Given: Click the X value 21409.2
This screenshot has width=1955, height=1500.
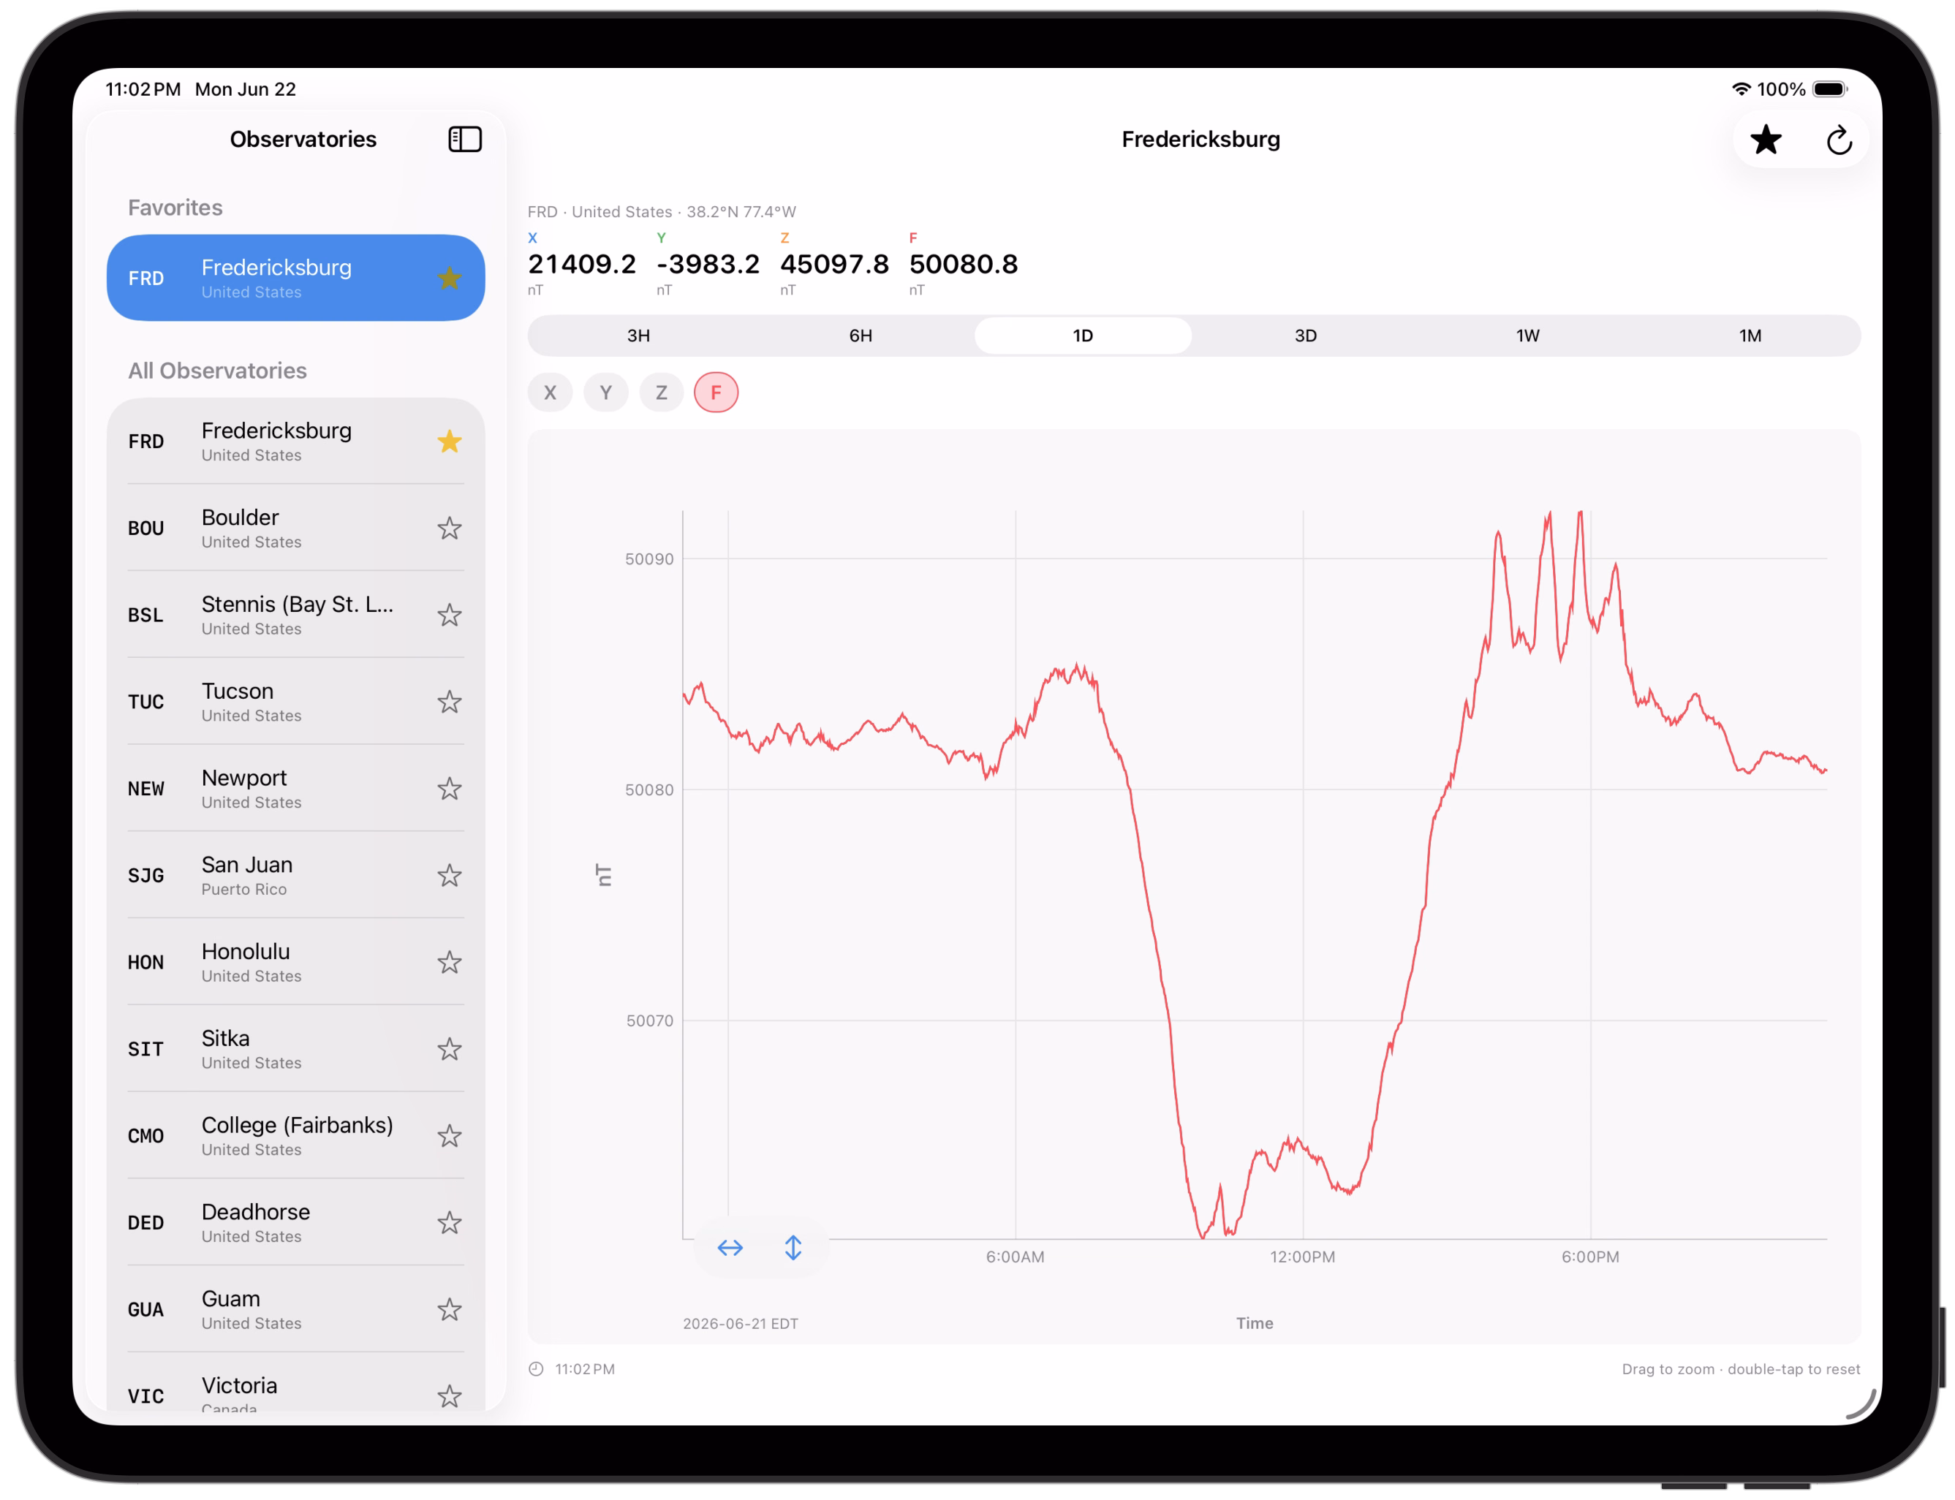Looking at the screenshot, I should [582, 265].
